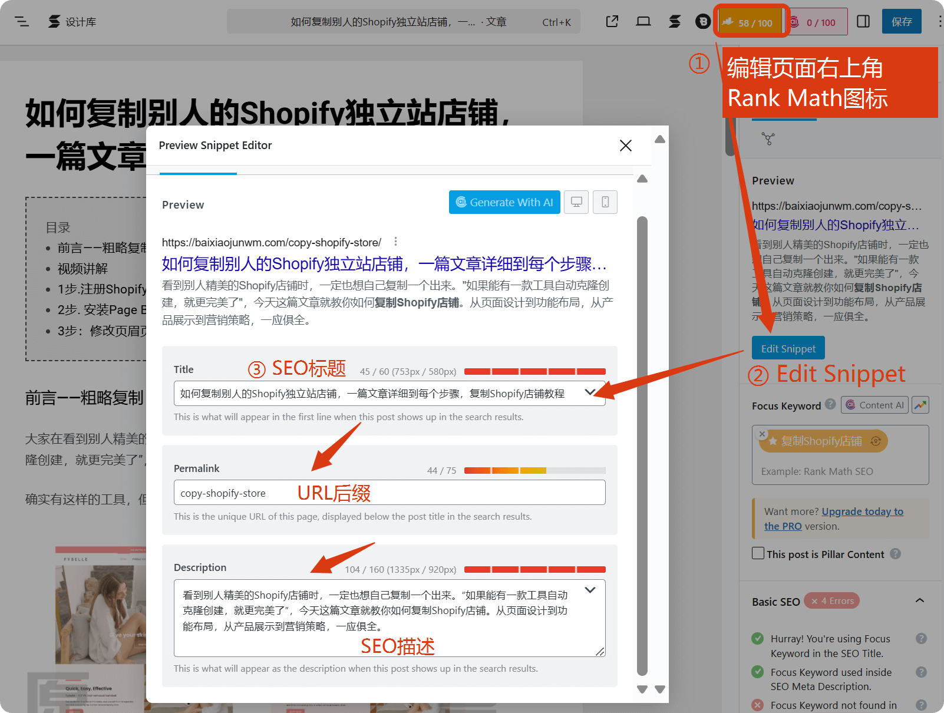Viewport: 944px width, 713px height.
Task: Click the view post external link icon
Action: coord(612,22)
